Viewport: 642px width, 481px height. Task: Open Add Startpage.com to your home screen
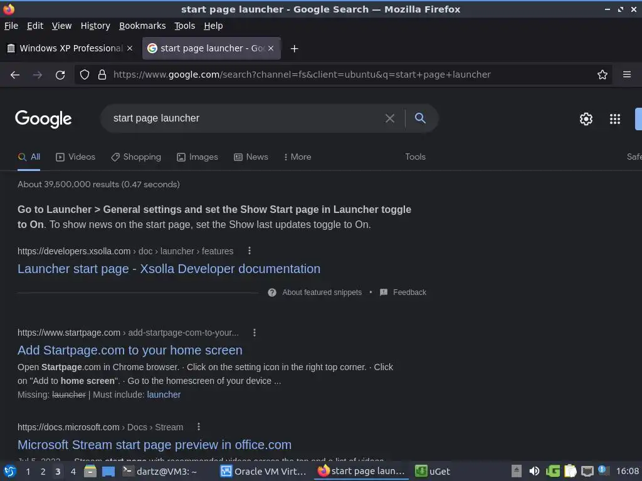pyautogui.click(x=130, y=350)
